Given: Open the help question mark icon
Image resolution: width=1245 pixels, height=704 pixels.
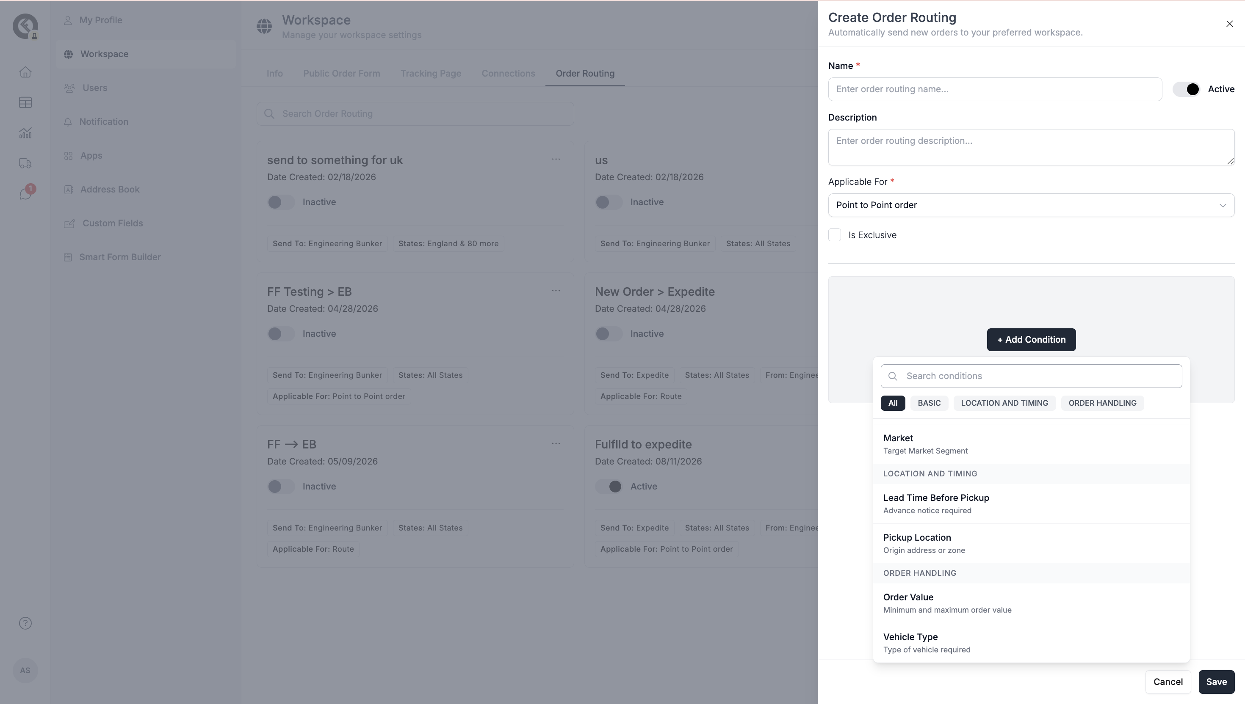Looking at the screenshot, I should 25,623.
